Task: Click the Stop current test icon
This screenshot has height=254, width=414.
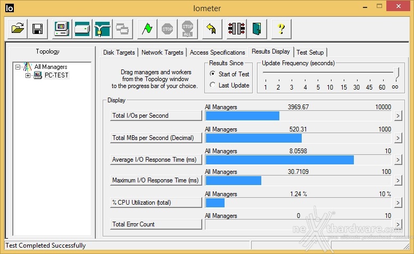Action: (x=167, y=29)
